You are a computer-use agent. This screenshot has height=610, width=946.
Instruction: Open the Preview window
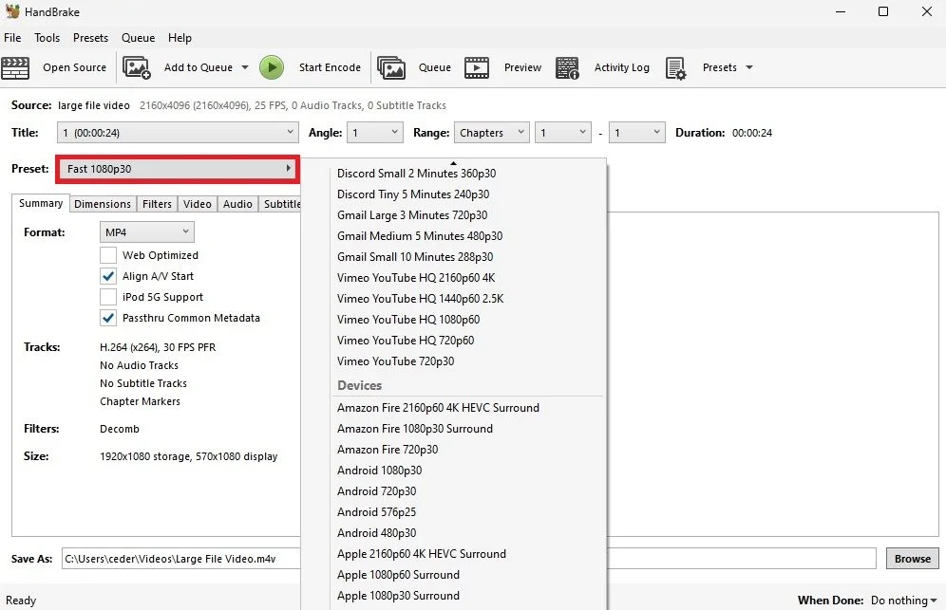(x=504, y=67)
